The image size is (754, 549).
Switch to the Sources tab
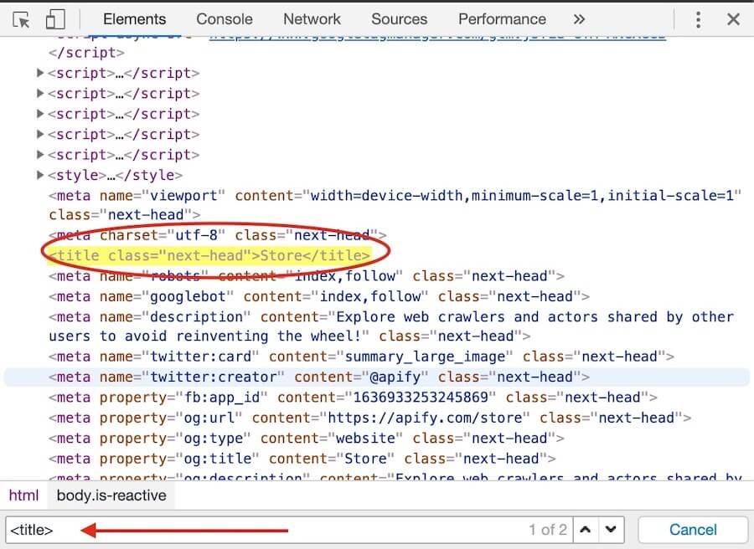tap(399, 19)
